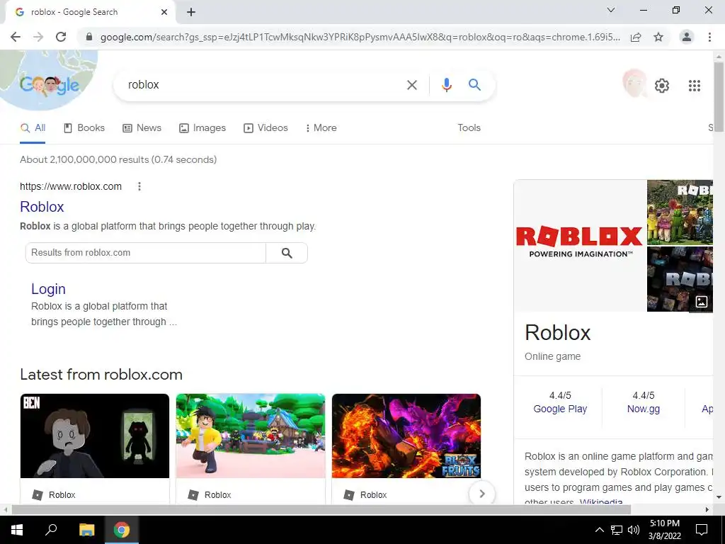Open the Login sitelink
The image size is (725, 544).
[x=49, y=289]
